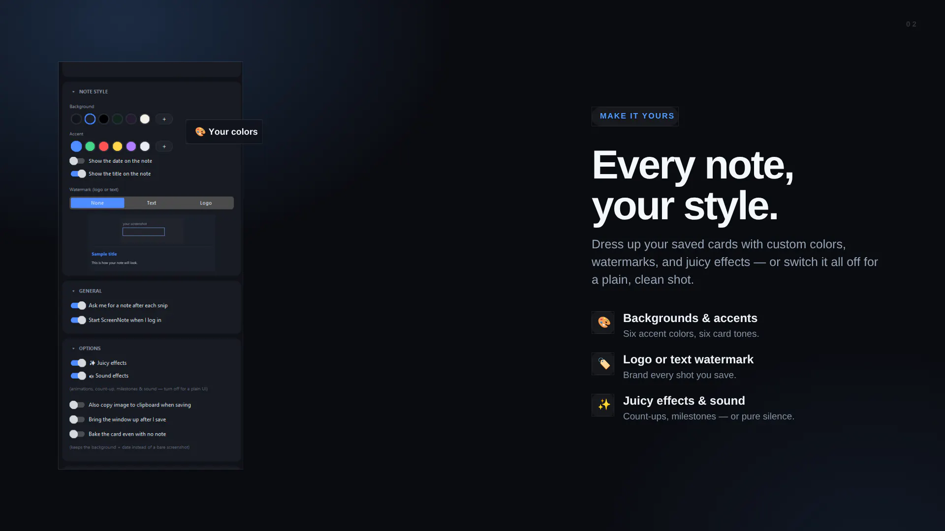Pick the blue-ringed navy Background swatch

pyautogui.click(x=90, y=119)
